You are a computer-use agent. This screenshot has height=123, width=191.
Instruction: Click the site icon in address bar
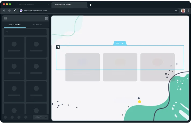[21, 11]
